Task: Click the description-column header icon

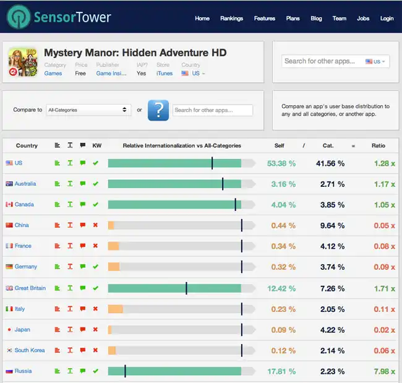Action: pyautogui.click(x=57, y=145)
